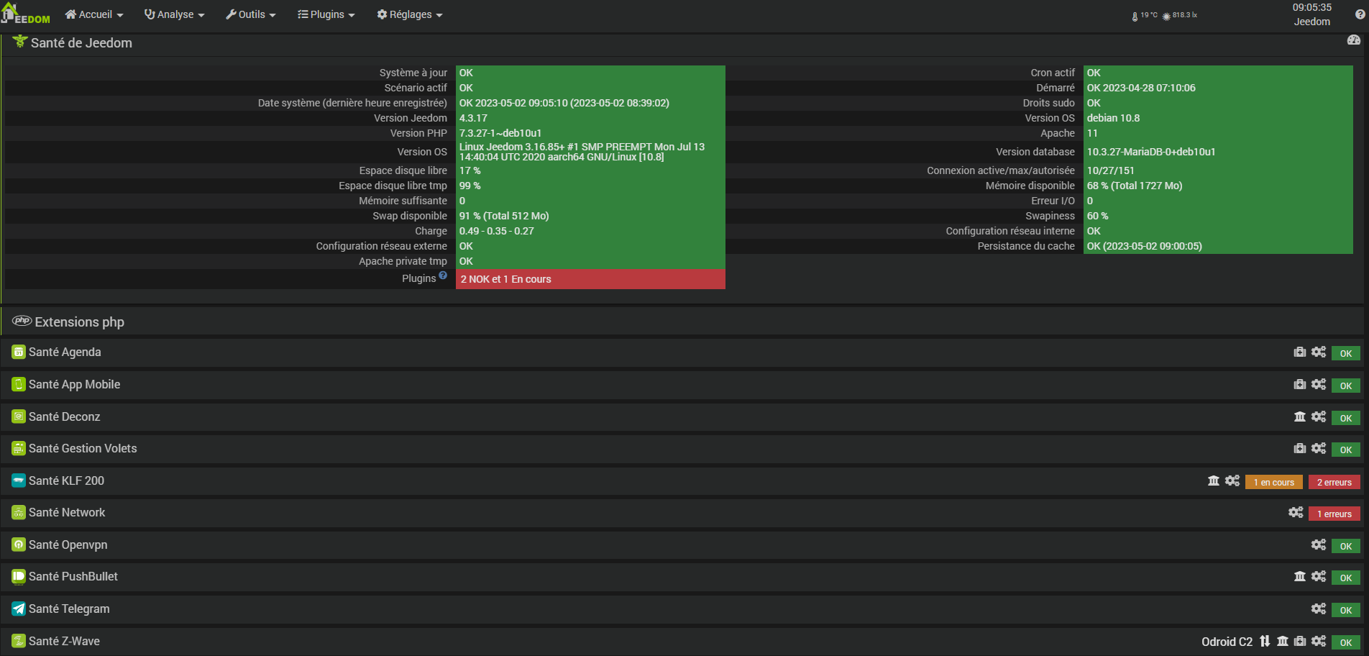
Task: Open the gears icon in Santé Network row
Action: 1296,512
